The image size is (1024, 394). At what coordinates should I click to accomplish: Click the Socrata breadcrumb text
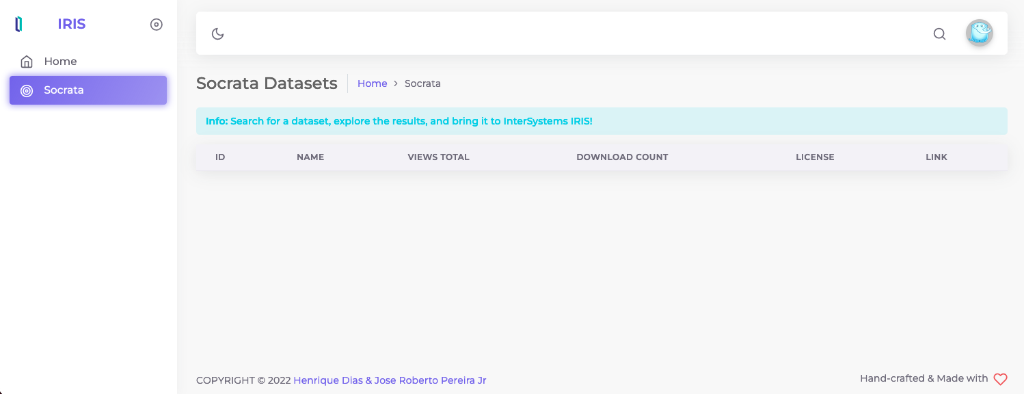[x=422, y=83]
